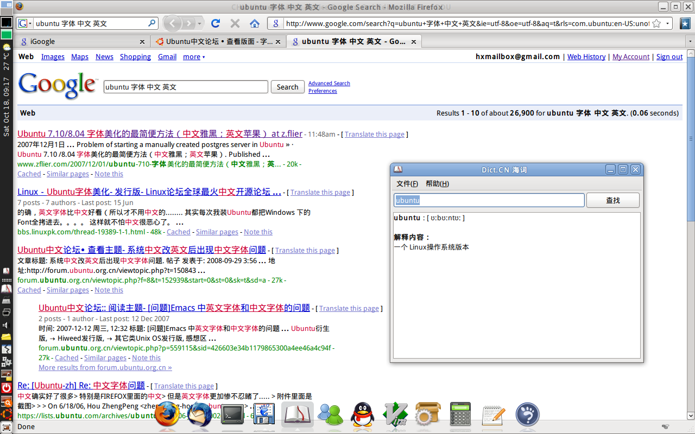The width and height of the screenshot is (695, 434).
Task: Open Thunderbird mail from the dock
Action: pos(199,415)
